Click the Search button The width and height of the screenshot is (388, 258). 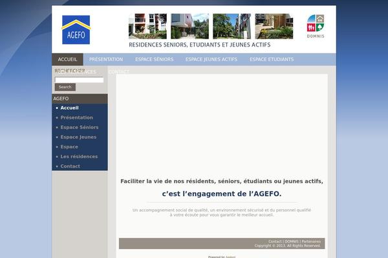click(x=65, y=87)
